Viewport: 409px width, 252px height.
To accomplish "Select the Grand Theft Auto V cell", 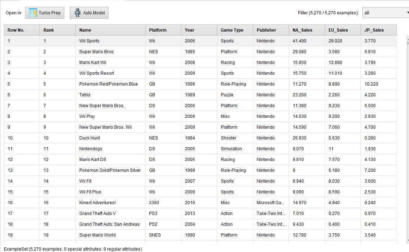I will [x=111, y=214].
